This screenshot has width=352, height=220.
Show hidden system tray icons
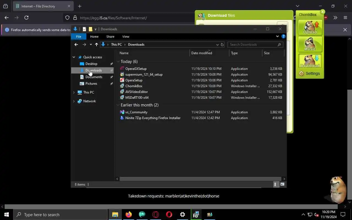(303, 215)
